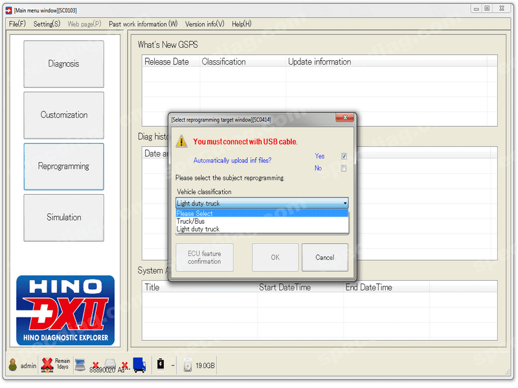Click the 'Vehicle classification' label
The width and height of the screenshot is (518, 388).
point(204,191)
